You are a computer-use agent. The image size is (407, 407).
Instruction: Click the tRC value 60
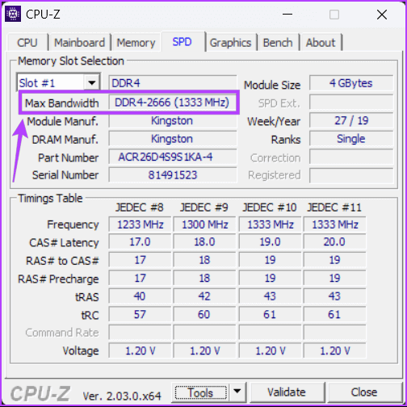(x=205, y=314)
